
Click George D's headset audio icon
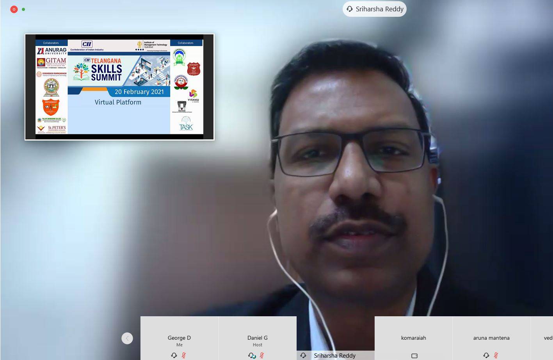pyautogui.click(x=174, y=355)
